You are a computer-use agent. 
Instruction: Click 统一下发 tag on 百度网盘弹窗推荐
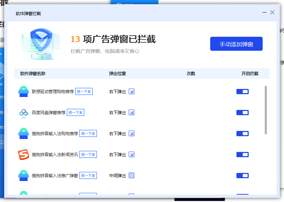pos(76,112)
